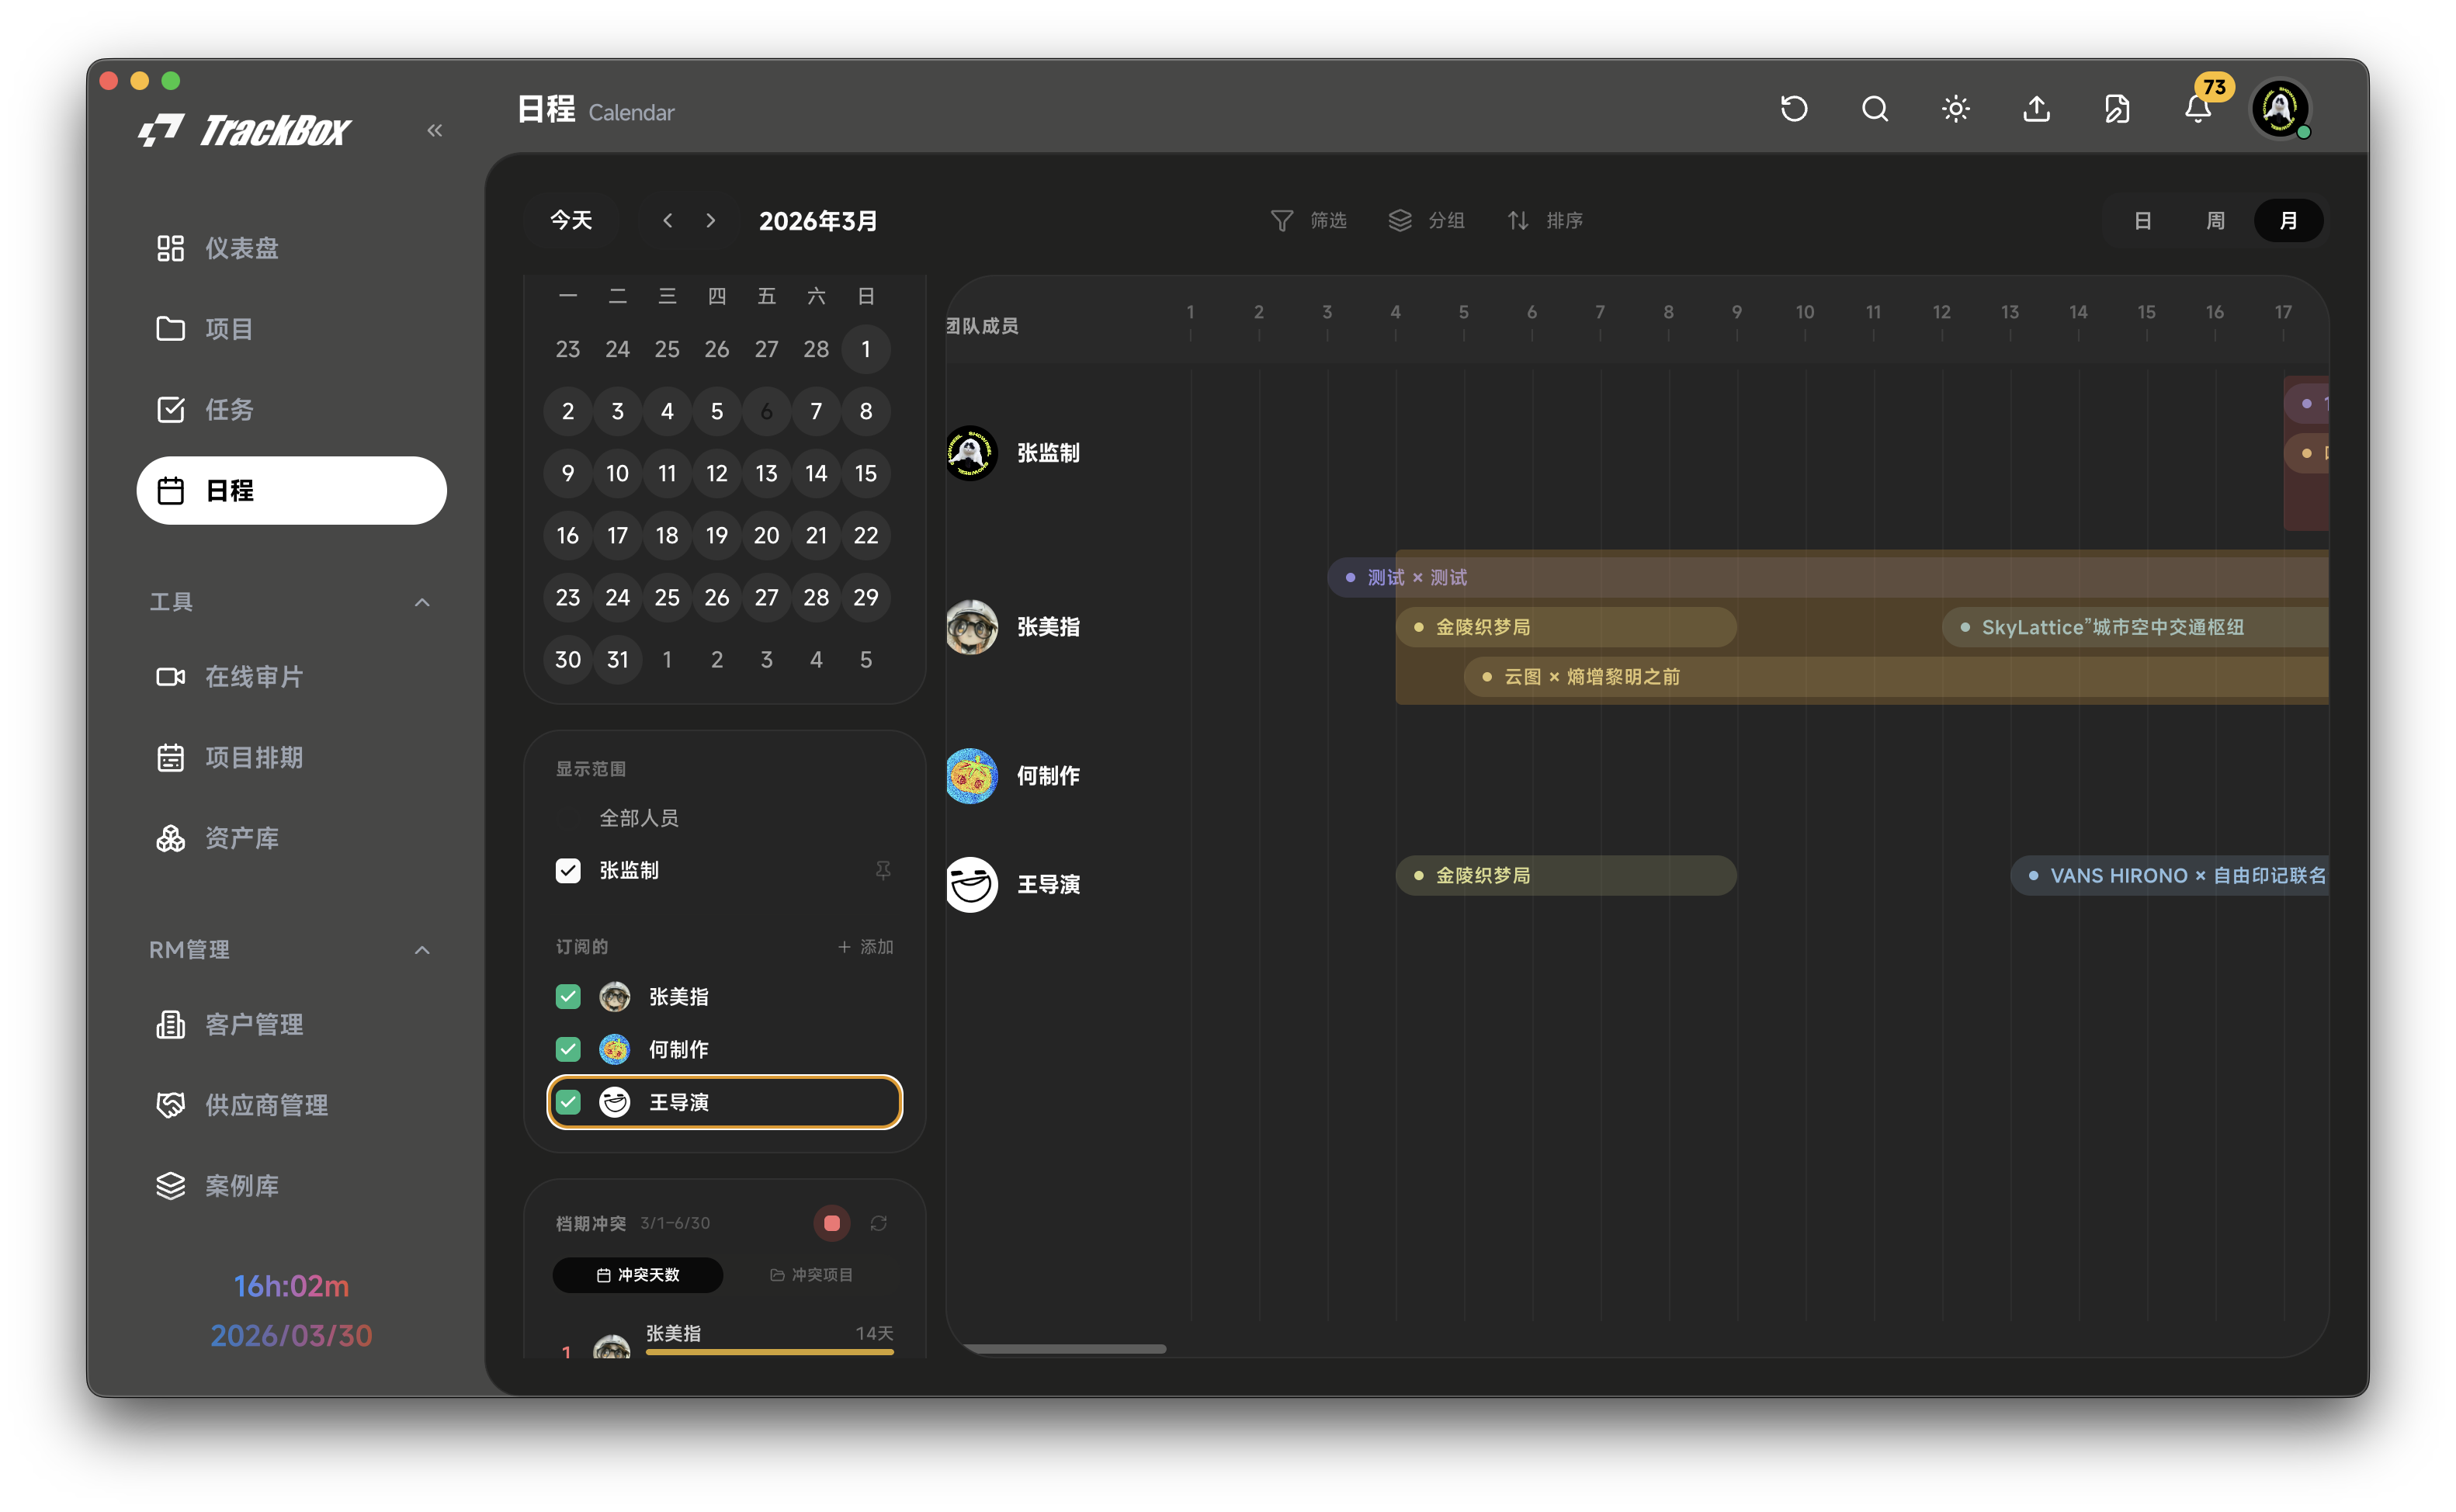Click the upload/export icon
The image size is (2456, 1512).
point(2037,109)
